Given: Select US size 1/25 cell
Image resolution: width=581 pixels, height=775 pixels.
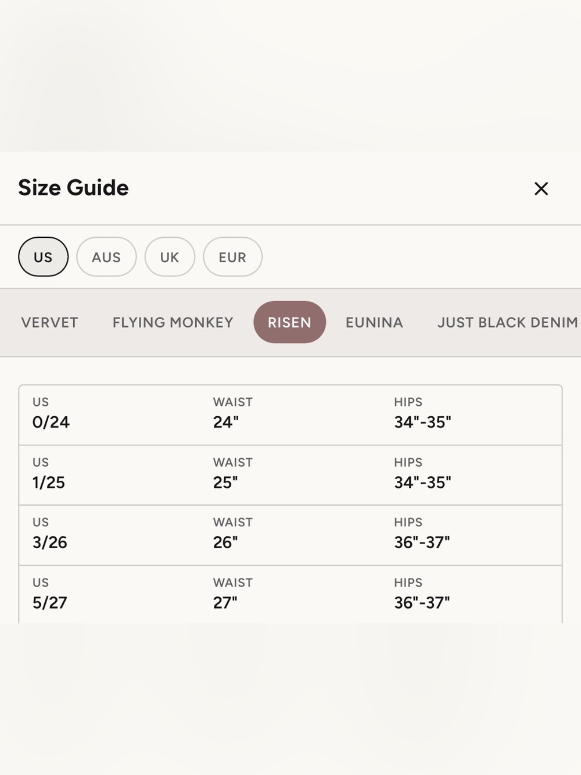Looking at the screenshot, I should click(x=49, y=483).
